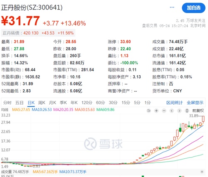Toggle the MA5 moving average line
Image resolution: width=208 pixels, height=177 pixels.
click(x=21, y=110)
